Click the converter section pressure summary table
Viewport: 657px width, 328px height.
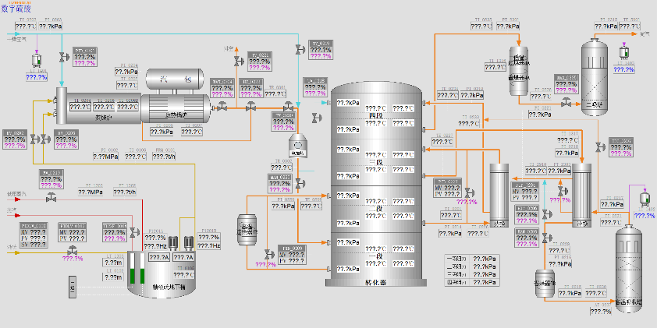coord(473,270)
